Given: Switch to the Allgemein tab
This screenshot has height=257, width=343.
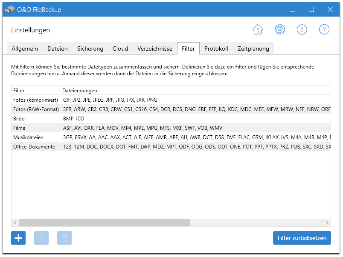Looking at the screenshot, I should pyautogui.click(x=25, y=49).
